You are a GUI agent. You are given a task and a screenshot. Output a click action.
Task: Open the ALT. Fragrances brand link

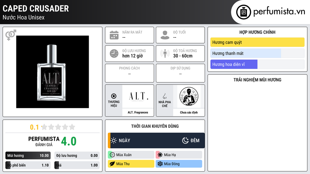[138, 112]
